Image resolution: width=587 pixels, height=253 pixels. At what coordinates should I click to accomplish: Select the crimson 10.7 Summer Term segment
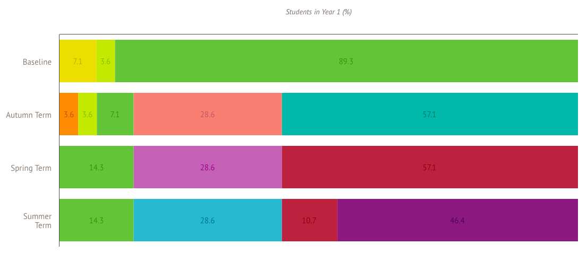pyautogui.click(x=309, y=220)
